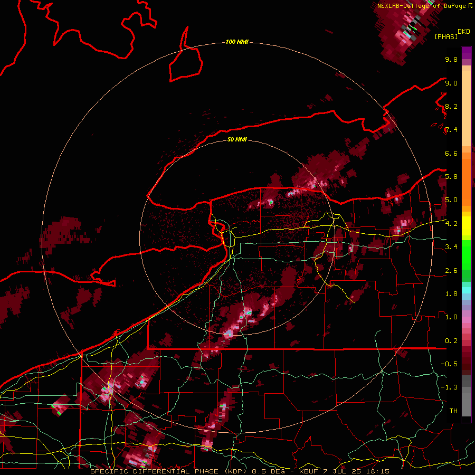
Task: Click the 9.0 value on the color scale
Action: click(451, 83)
